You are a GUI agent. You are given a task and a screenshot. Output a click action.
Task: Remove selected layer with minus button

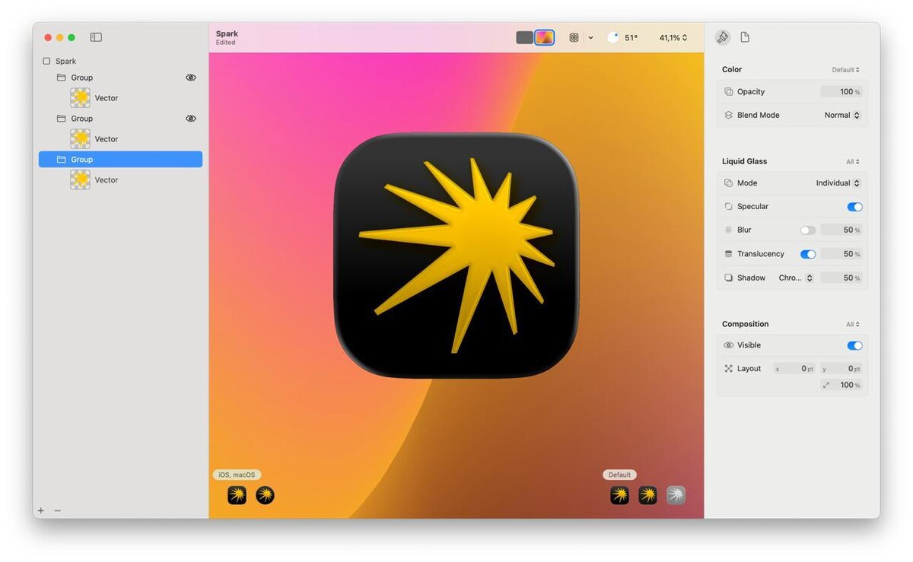click(57, 510)
